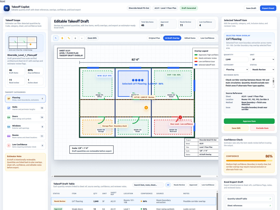Click the reviewer note scrollbar
Screen dimensions: 280x210
[273, 81]
